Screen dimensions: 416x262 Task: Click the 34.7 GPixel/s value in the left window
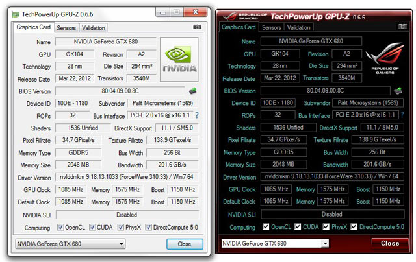pyautogui.click(x=78, y=140)
